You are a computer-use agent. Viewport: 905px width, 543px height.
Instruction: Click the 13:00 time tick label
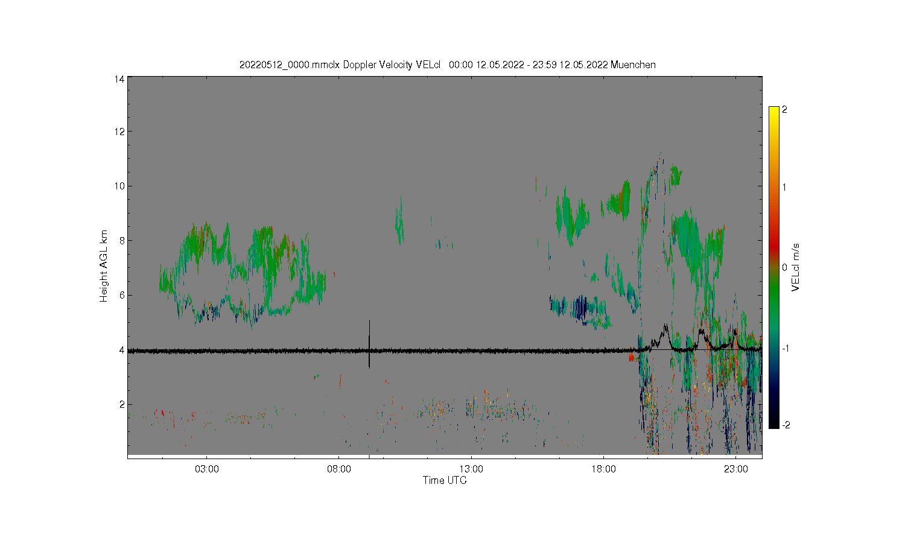coord(471,469)
